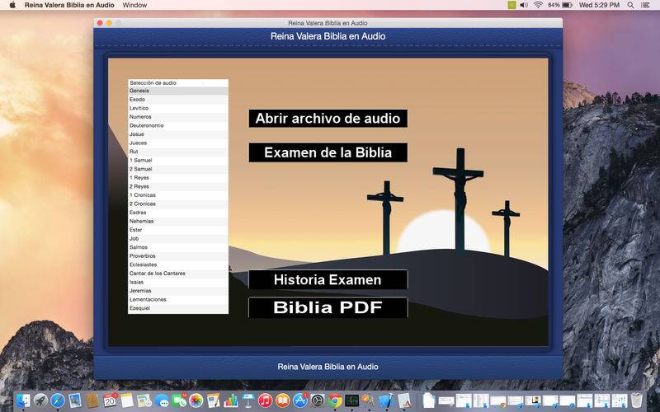Open iTunes from the dock
Screen dimensions: 660x412
point(265,400)
